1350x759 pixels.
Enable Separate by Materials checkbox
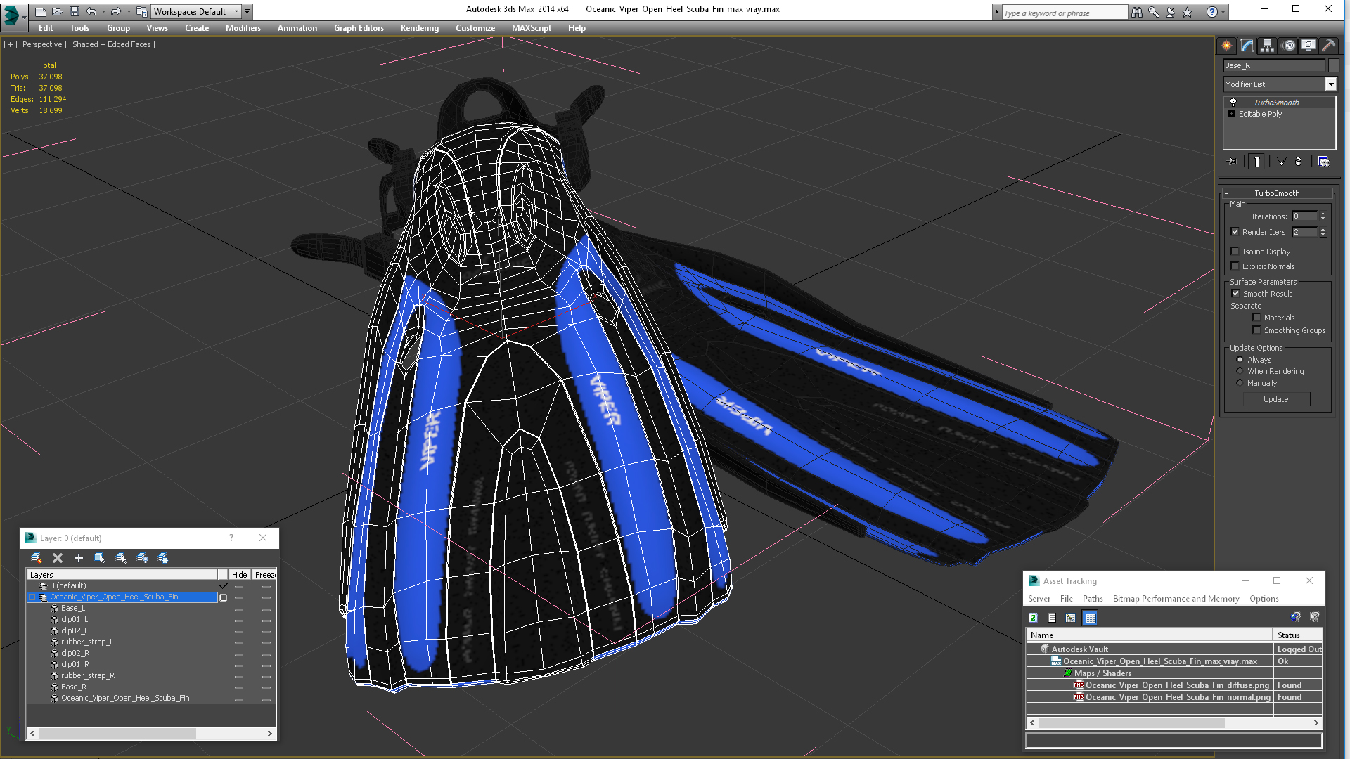point(1257,318)
